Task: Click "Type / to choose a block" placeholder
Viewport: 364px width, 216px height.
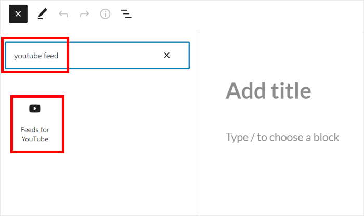Action: 282,137
